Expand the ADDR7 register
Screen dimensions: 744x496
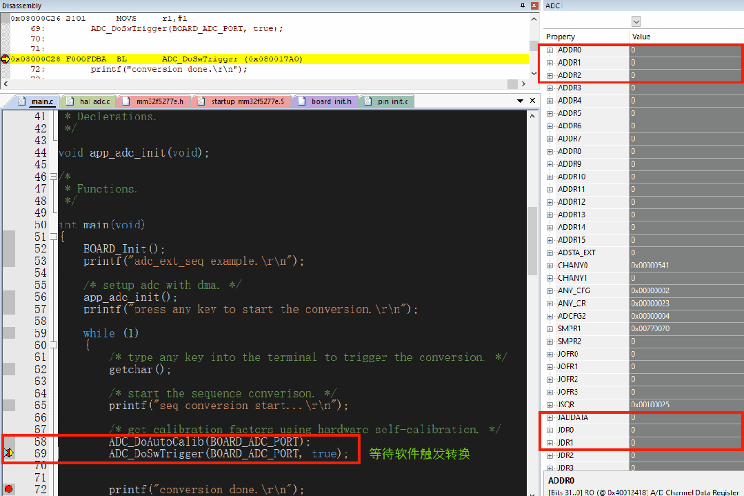(550, 139)
